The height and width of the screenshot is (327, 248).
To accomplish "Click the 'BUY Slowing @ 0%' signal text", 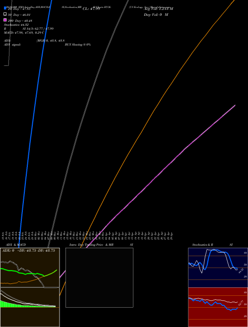I will (78, 45).
